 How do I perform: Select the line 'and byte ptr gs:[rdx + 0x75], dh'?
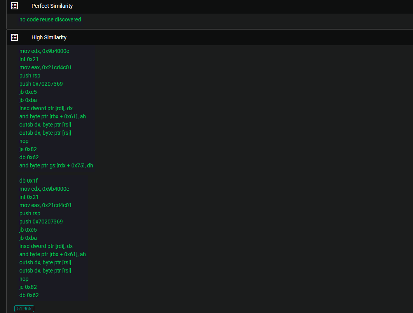[x=56, y=165]
